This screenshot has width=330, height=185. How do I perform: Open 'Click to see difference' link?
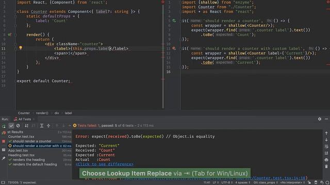point(104,164)
